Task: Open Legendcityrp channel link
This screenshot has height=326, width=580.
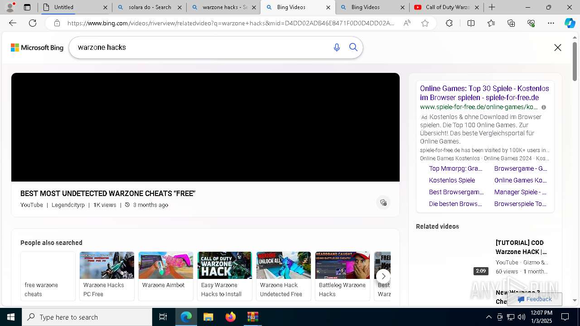Action: point(68,205)
